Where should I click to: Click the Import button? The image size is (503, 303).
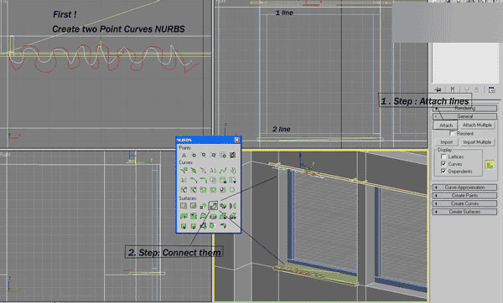click(x=447, y=142)
